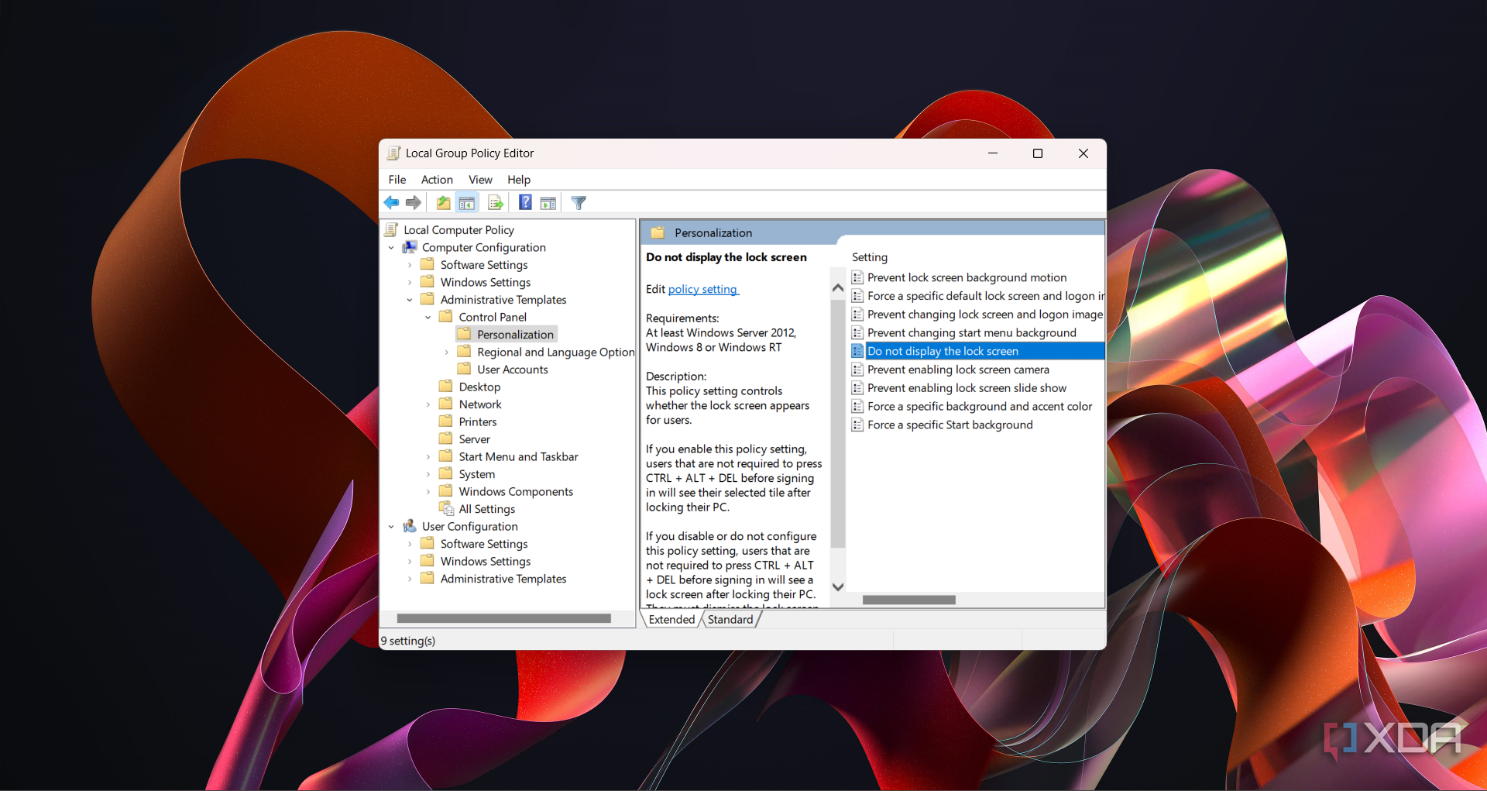The width and height of the screenshot is (1487, 791).
Task: Click the Printers folder icon in tree
Action: 445,421
